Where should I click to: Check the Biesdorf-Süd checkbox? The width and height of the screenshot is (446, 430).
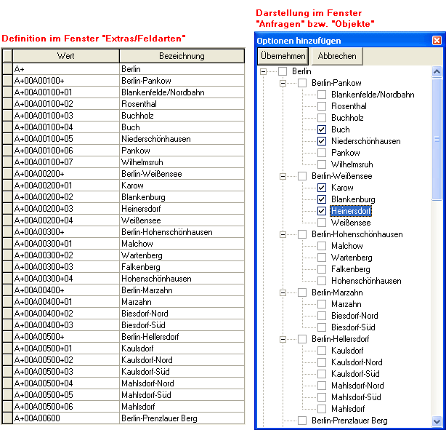(x=322, y=327)
